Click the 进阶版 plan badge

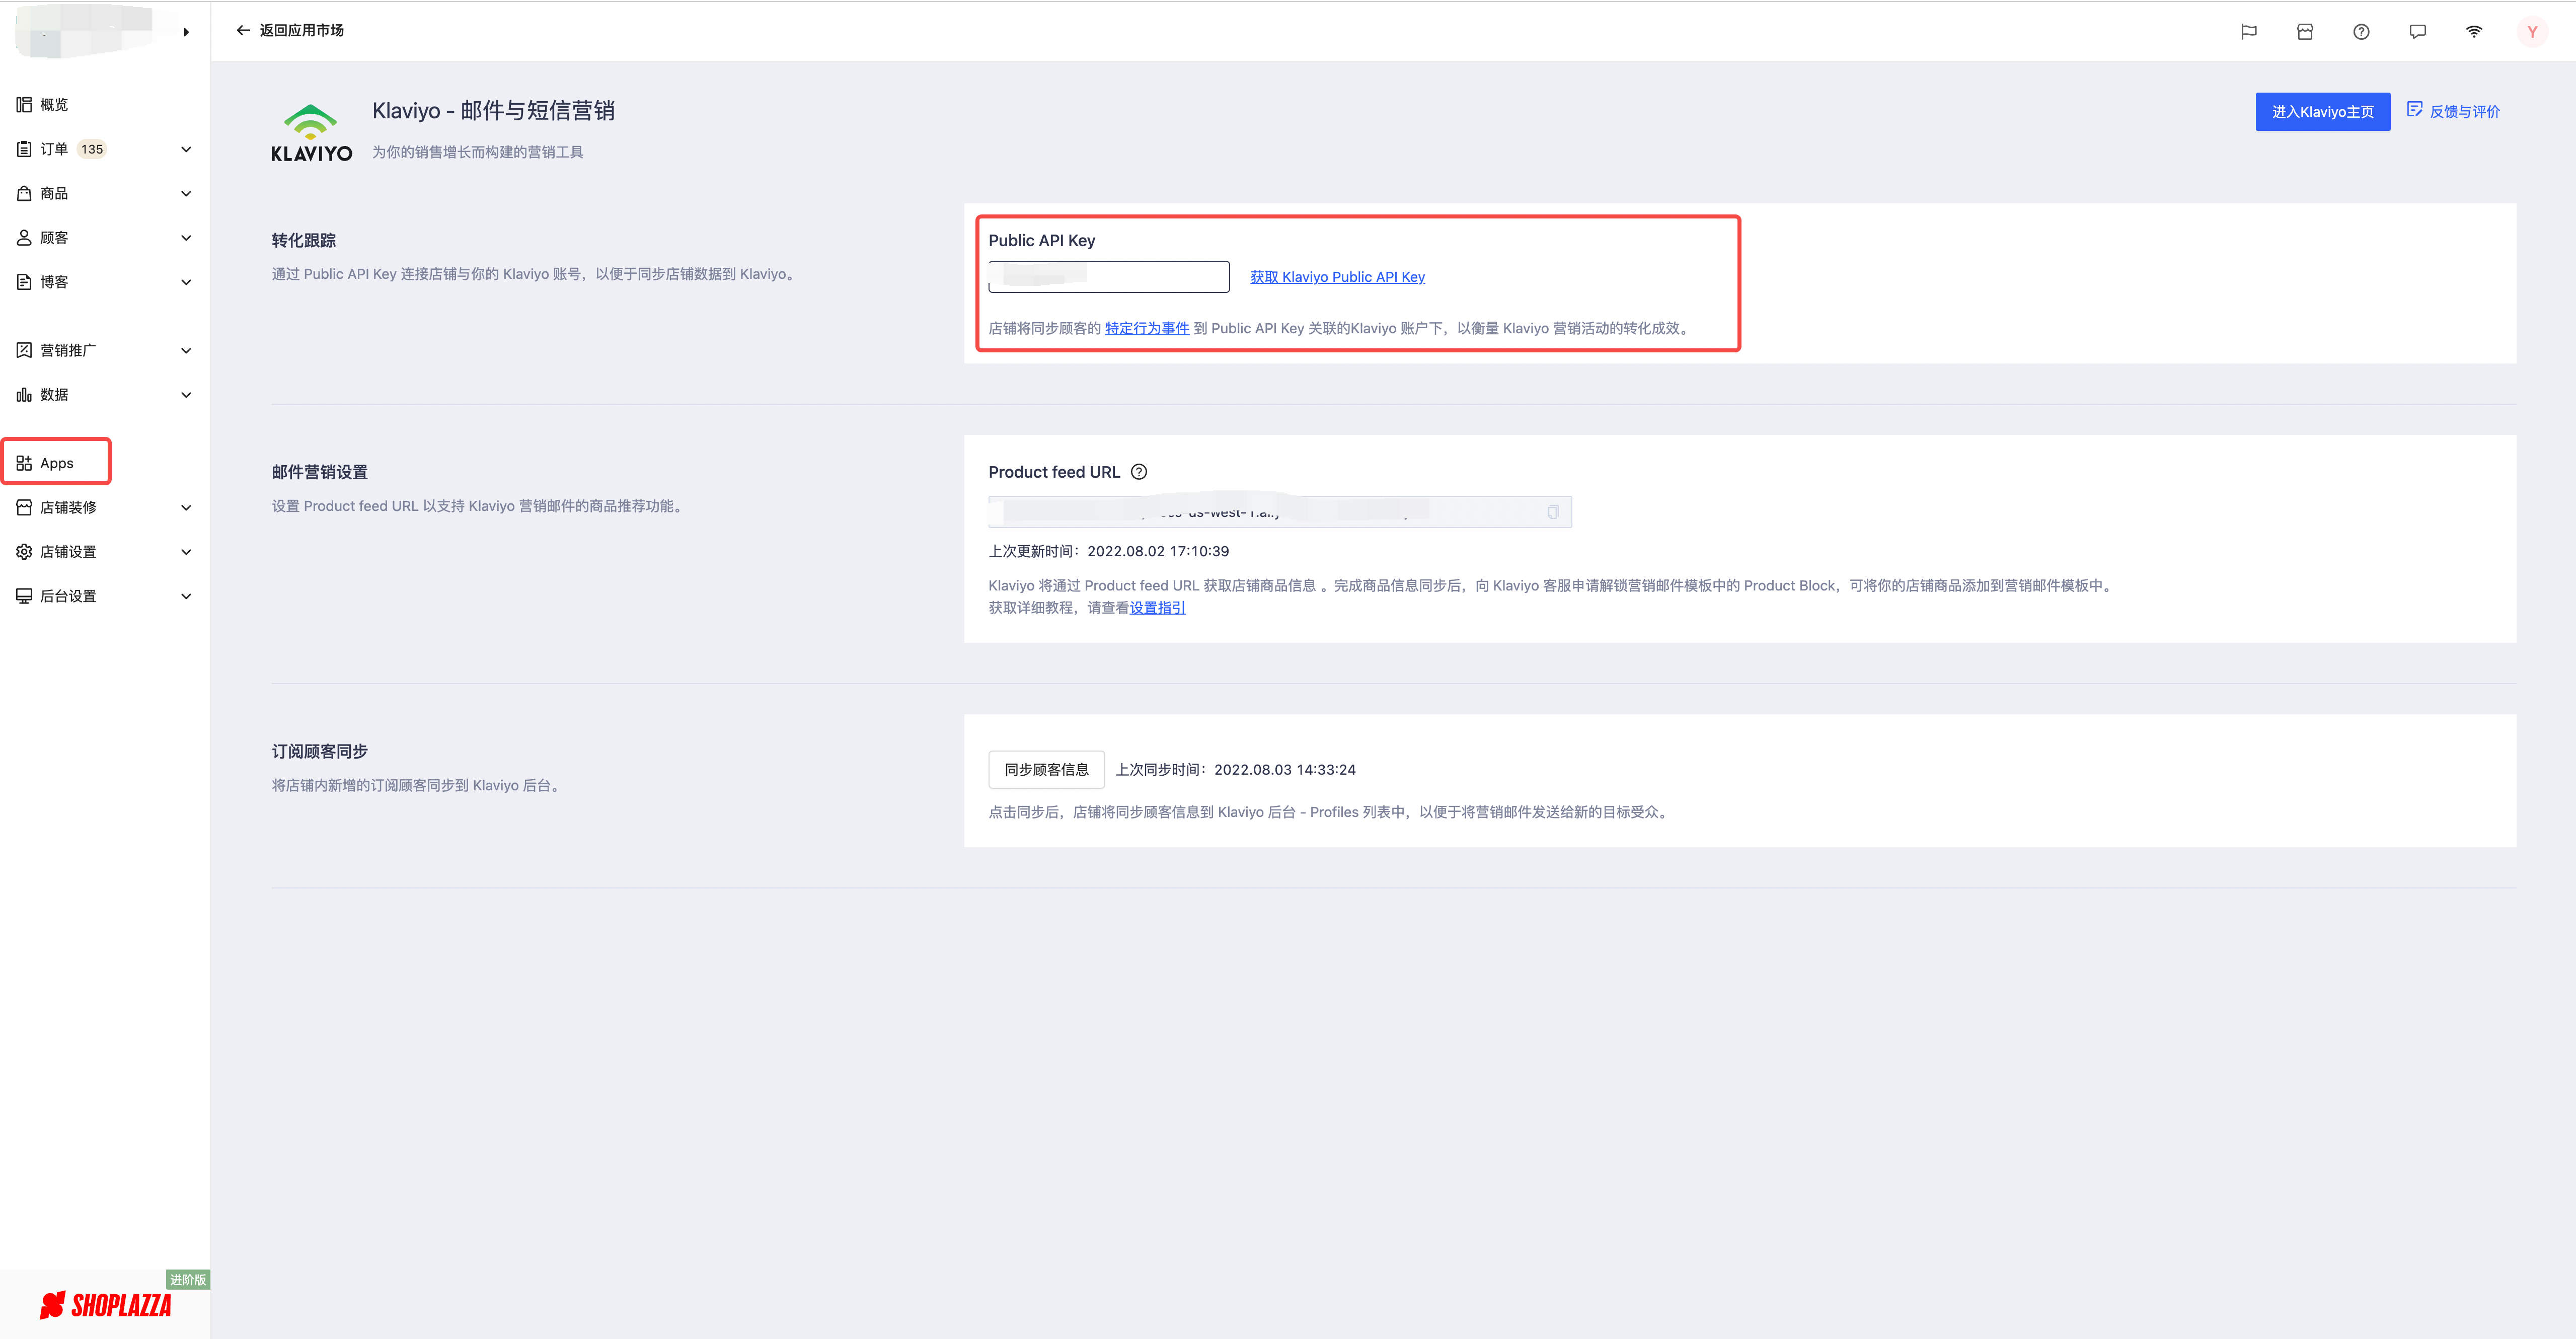188,1279
